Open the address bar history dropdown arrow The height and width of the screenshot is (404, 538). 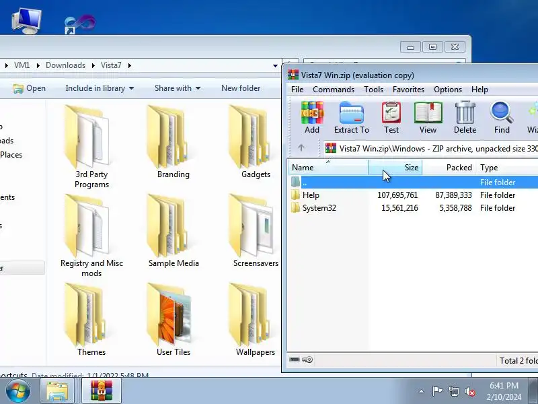tap(275, 65)
